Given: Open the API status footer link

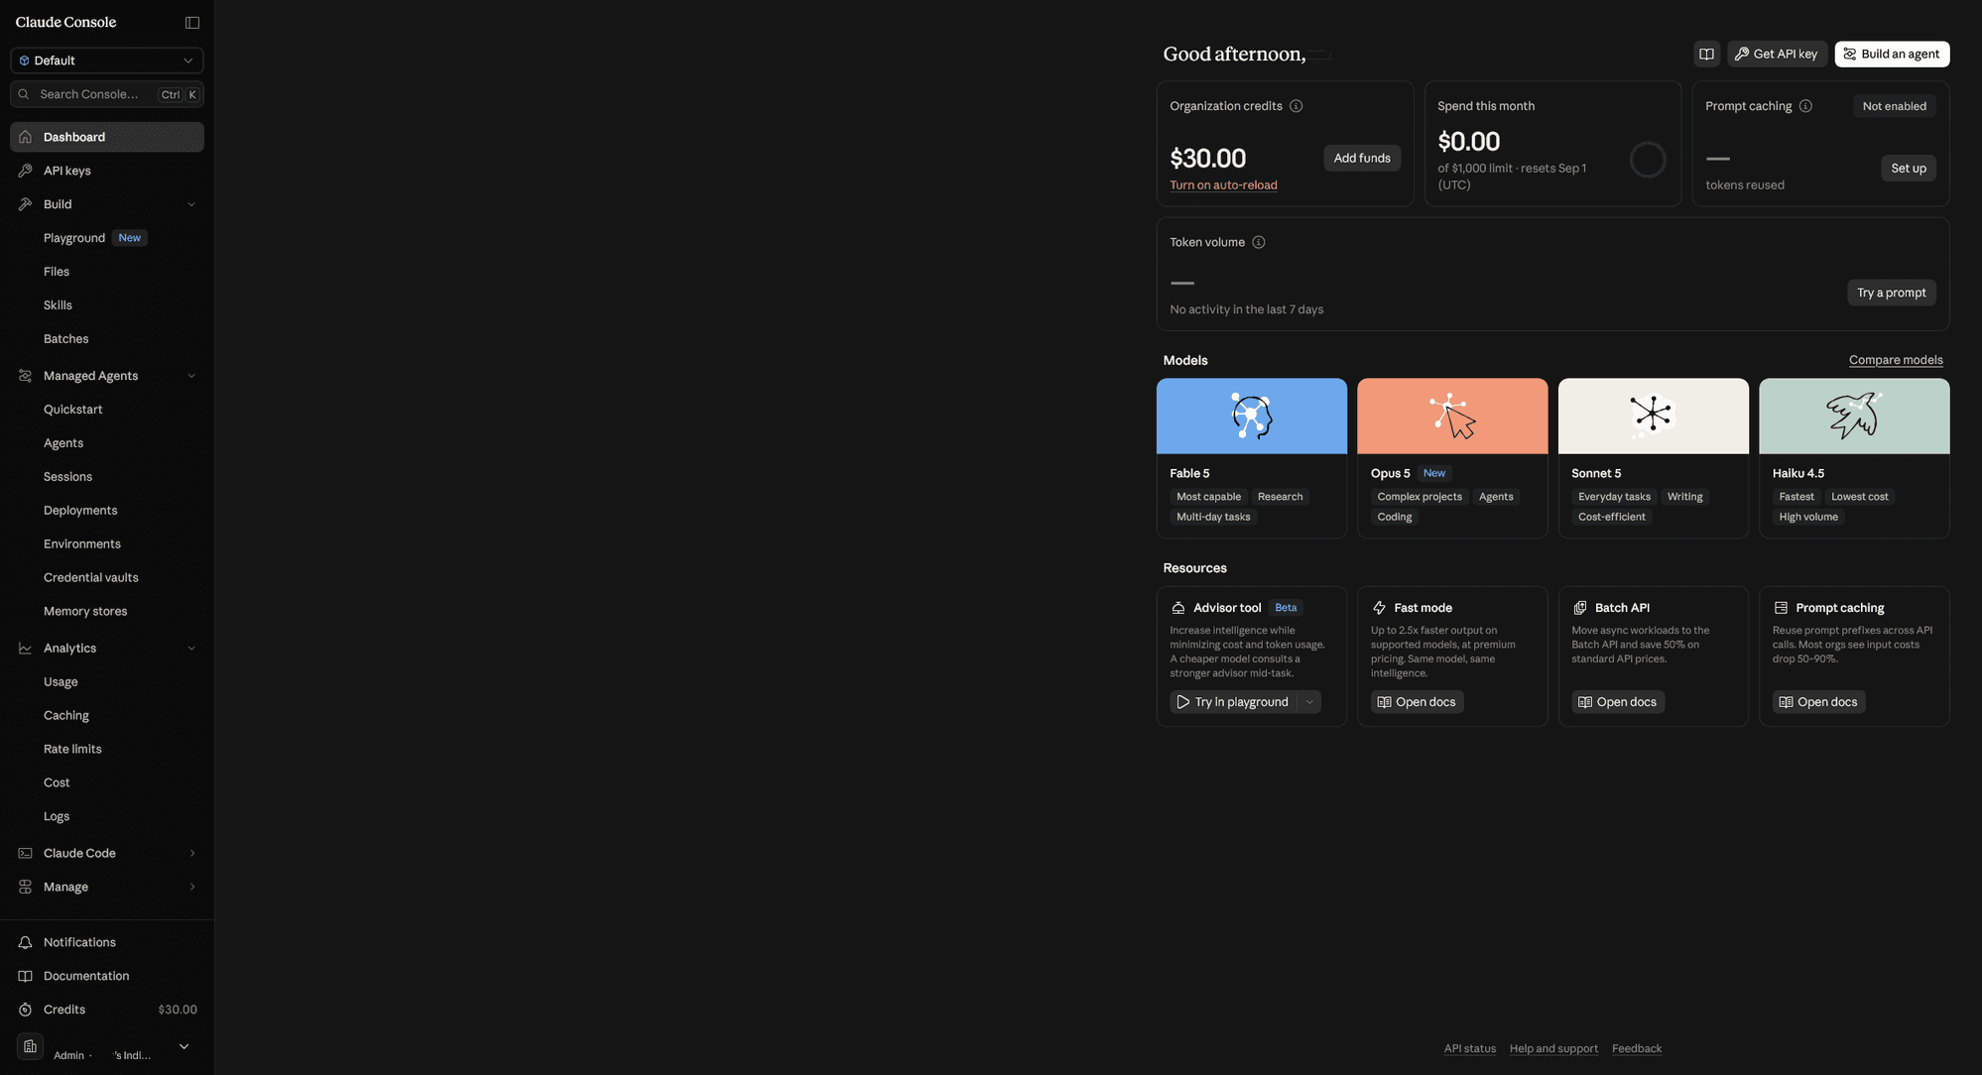Looking at the screenshot, I should [x=1469, y=1048].
